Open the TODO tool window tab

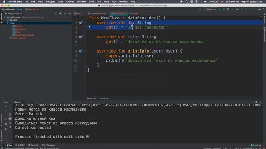click(20, 145)
